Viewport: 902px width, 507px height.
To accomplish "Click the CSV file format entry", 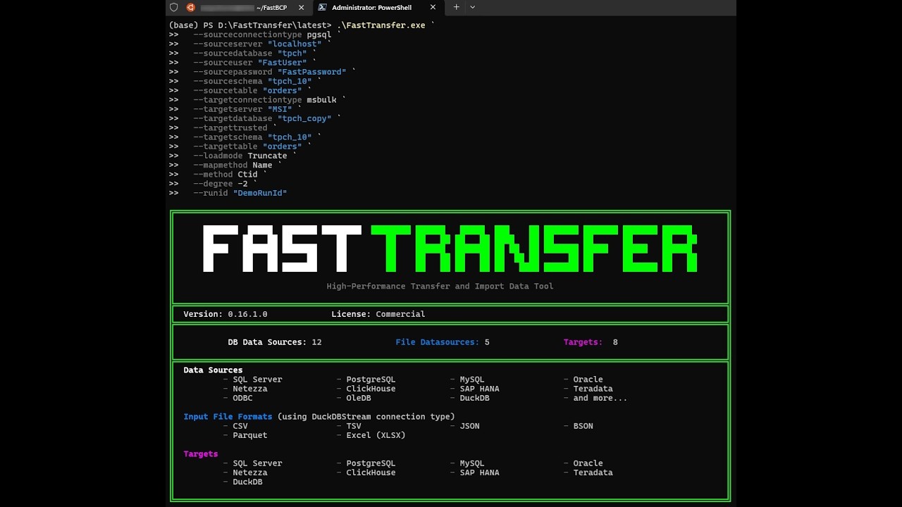I will [x=240, y=426].
